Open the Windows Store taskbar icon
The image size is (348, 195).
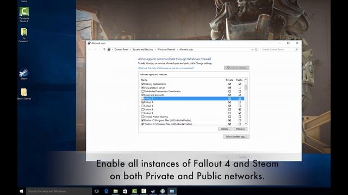coord(125,191)
